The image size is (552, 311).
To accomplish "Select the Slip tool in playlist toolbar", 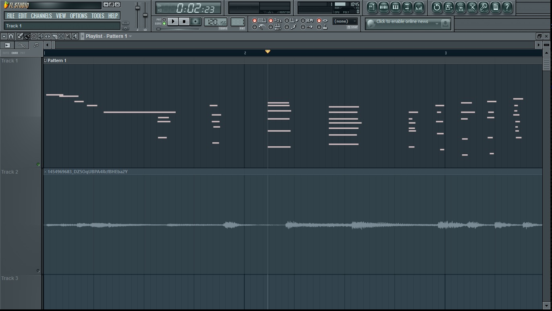I will coord(48,36).
